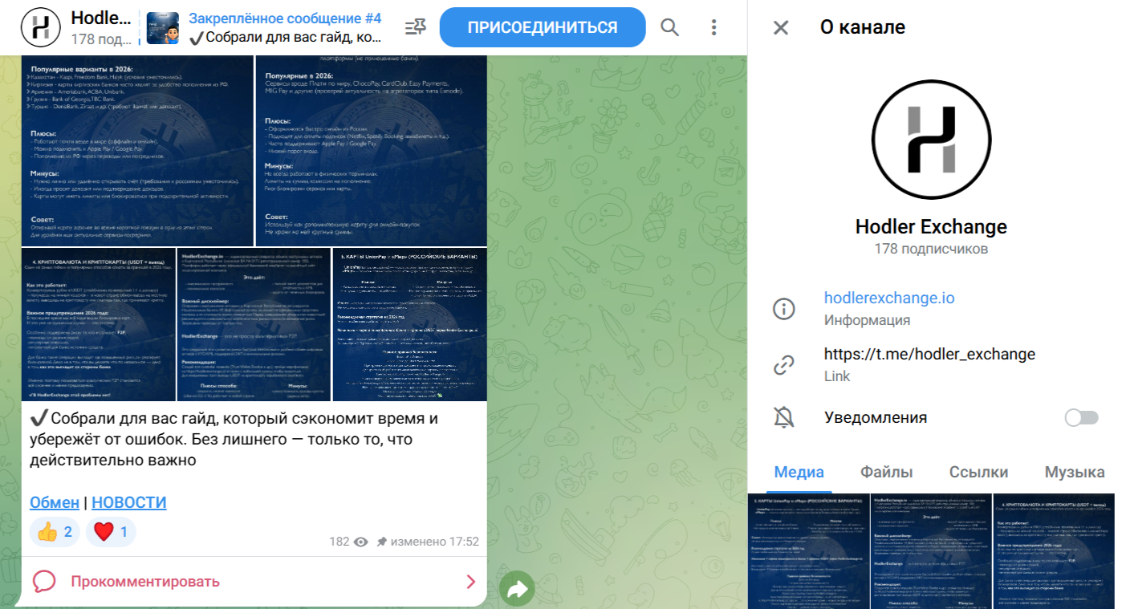
Task: Open the large Hodler Exchange profile picture
Action: (x=931, y=138)
